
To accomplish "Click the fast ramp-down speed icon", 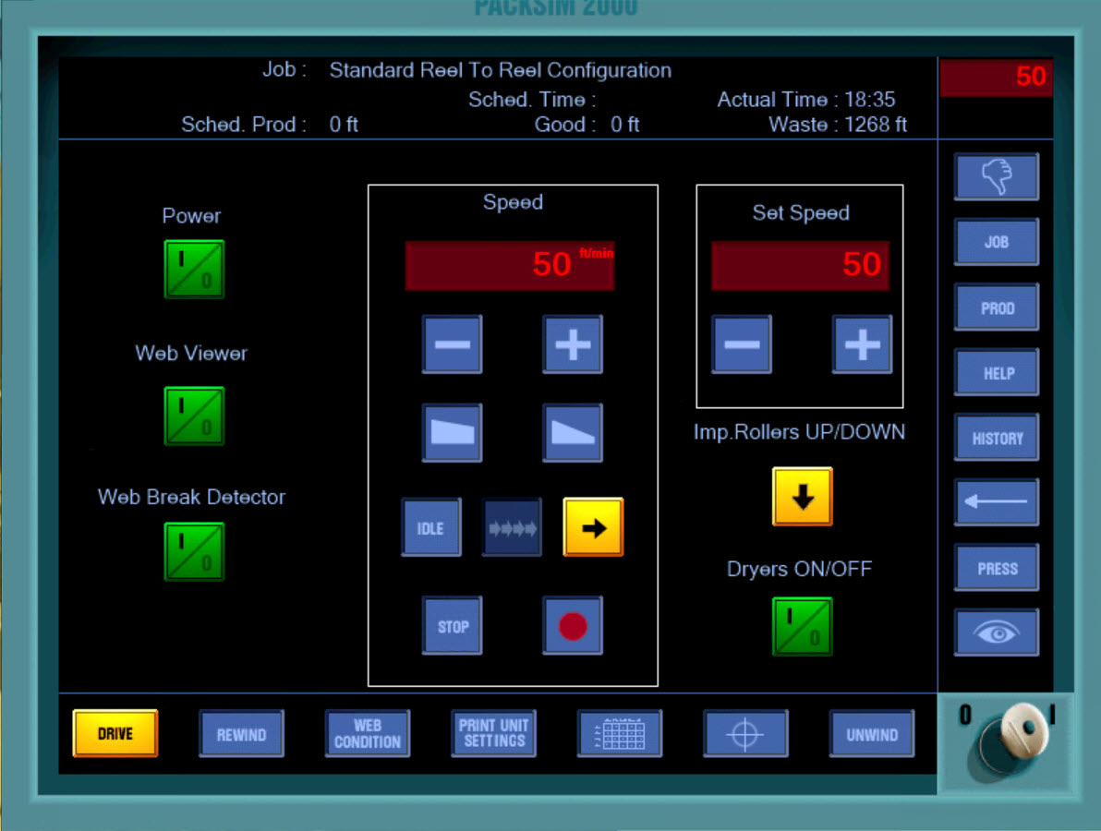I will pyautogui.click(x=573, y=432).
